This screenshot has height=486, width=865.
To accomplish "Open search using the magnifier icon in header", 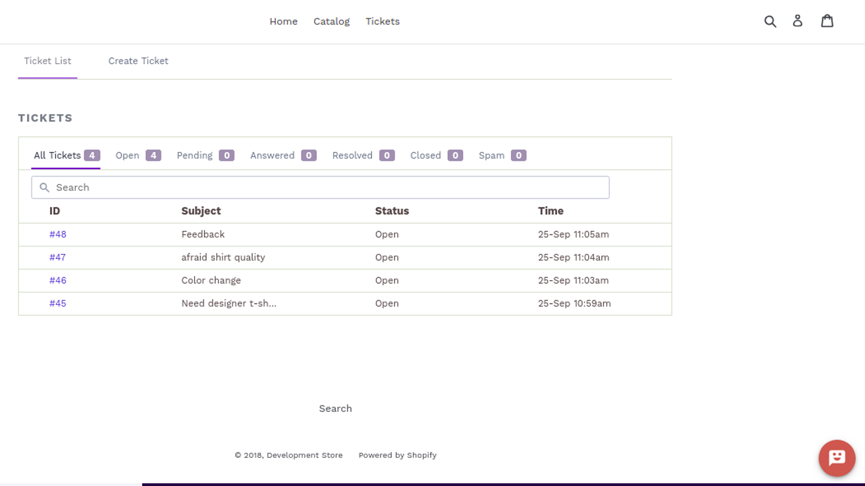I will (x=770, y=21).
